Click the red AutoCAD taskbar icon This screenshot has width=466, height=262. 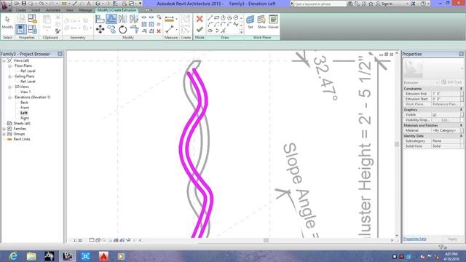coord(103,256)
